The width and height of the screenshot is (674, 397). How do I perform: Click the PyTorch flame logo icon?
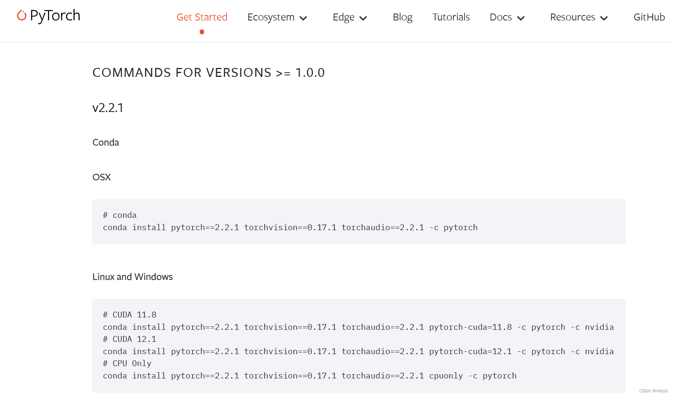(x=22, y=15)
